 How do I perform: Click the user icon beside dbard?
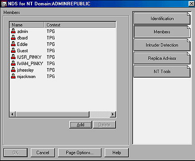coord(13,38)
